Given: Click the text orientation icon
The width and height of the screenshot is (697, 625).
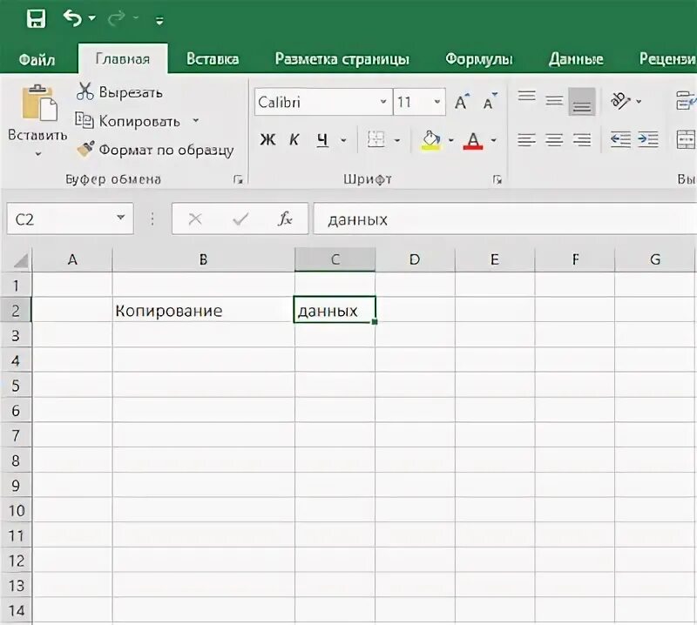Looking at the screenshot, I should coord(620,101).
